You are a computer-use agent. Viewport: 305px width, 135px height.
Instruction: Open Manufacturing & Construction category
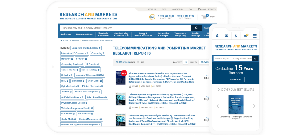(121, 34)
